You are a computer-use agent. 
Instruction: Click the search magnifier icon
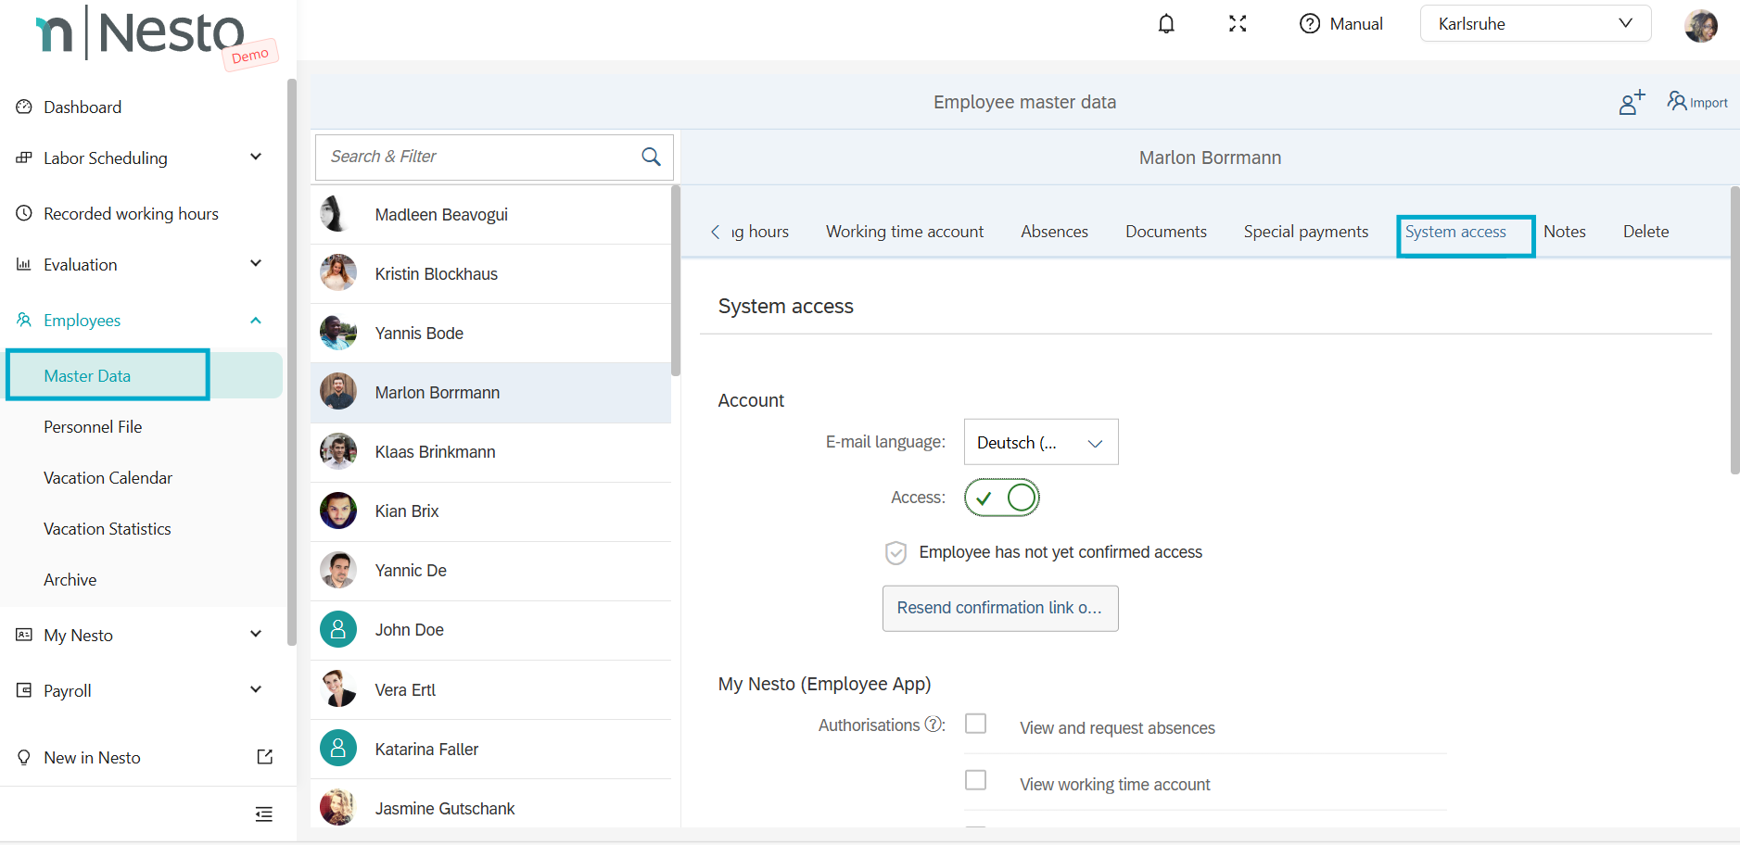[651, 158]
